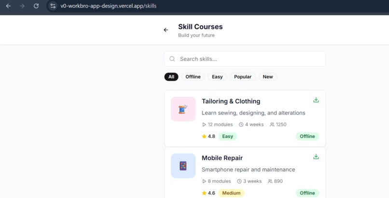
Task: Click the 12 modules label
Action: [220, 124]
